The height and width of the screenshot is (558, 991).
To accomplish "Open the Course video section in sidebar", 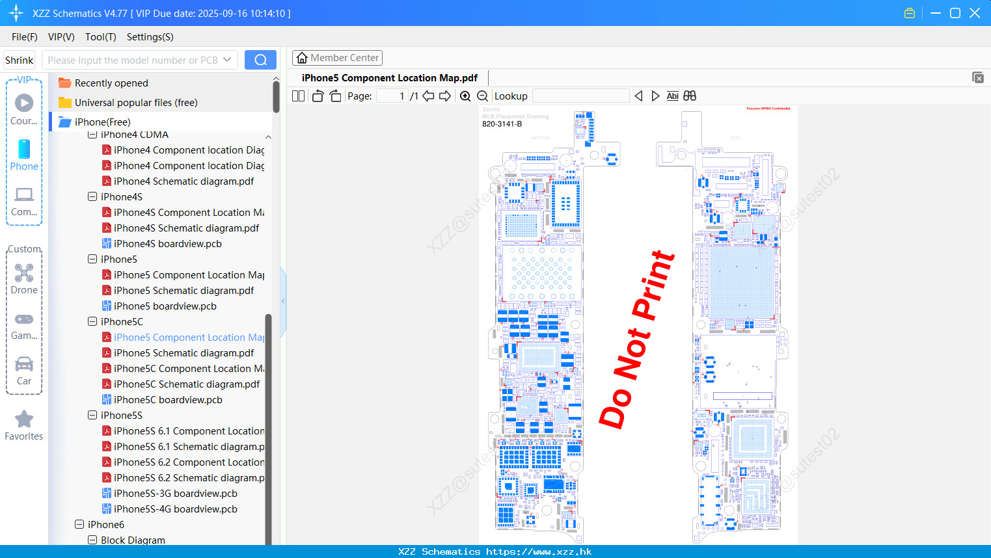I will click(x=24, y=109).
